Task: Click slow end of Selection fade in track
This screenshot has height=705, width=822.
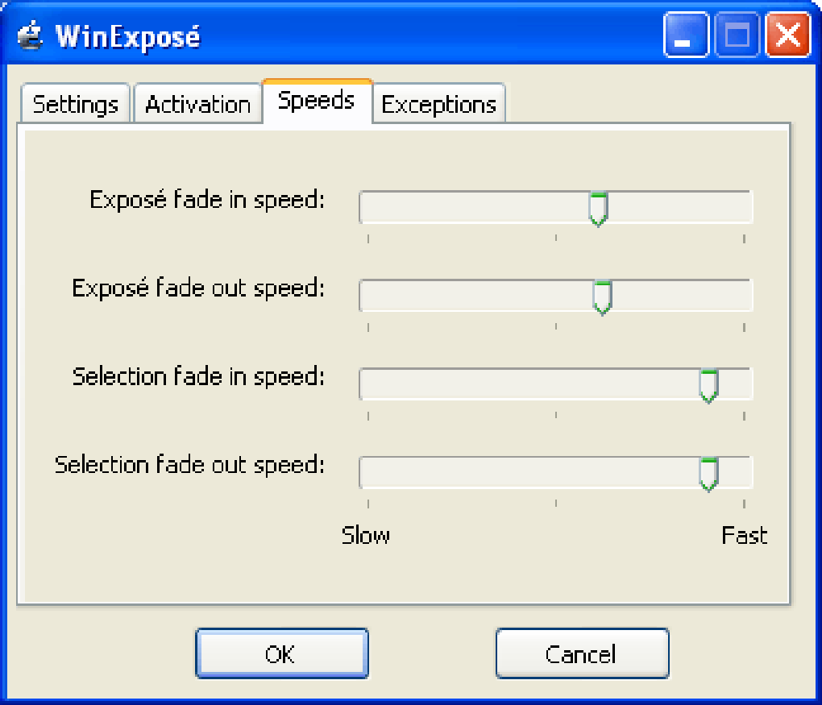Action: (x=369, y=386)
